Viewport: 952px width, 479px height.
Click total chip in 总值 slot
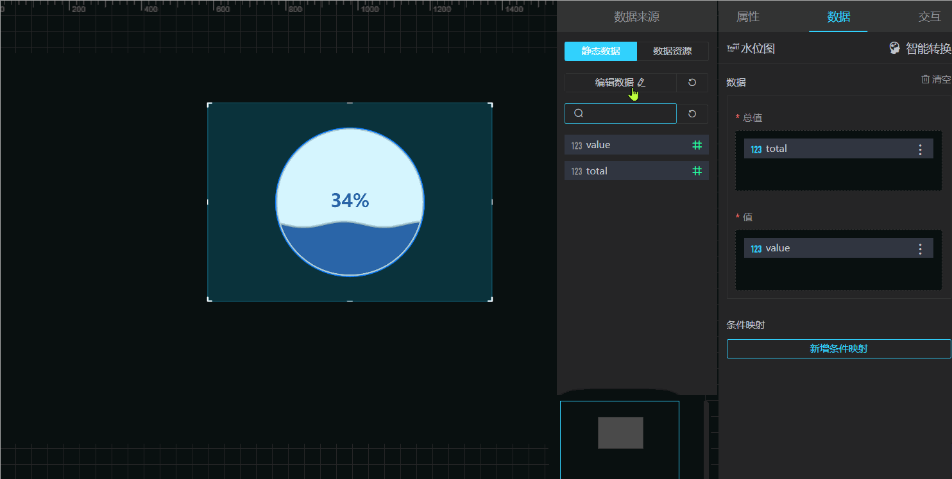coord(838,149)
